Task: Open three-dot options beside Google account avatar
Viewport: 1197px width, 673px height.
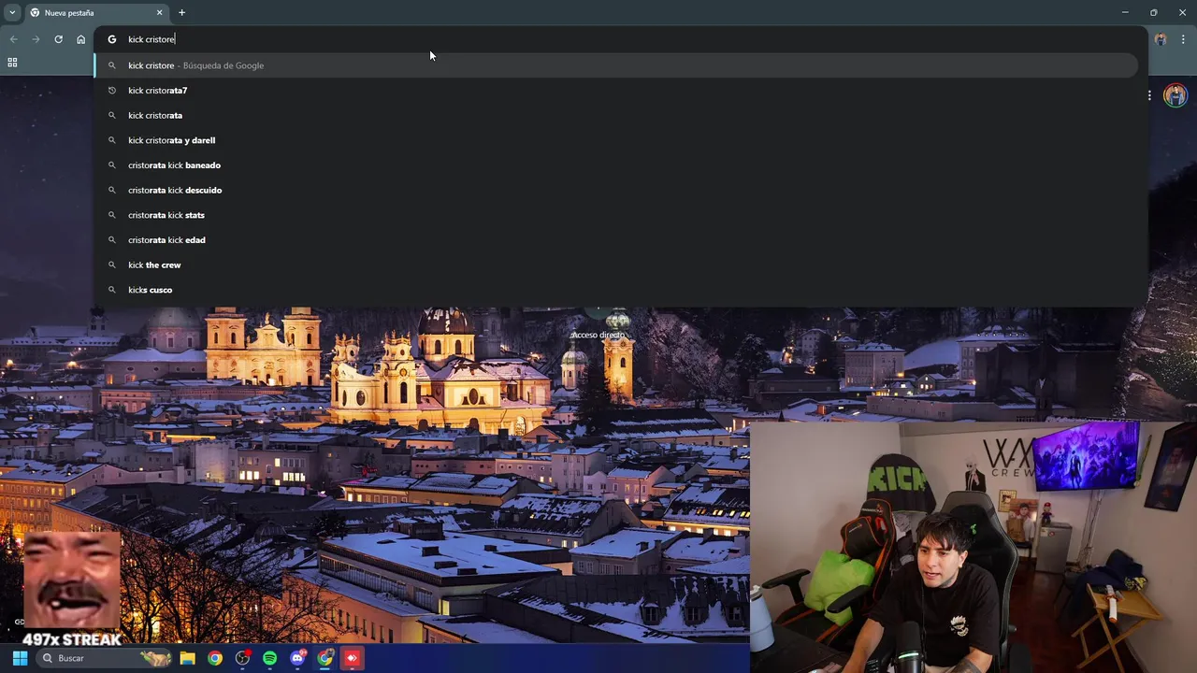Action: click(x=1149, y=95)
